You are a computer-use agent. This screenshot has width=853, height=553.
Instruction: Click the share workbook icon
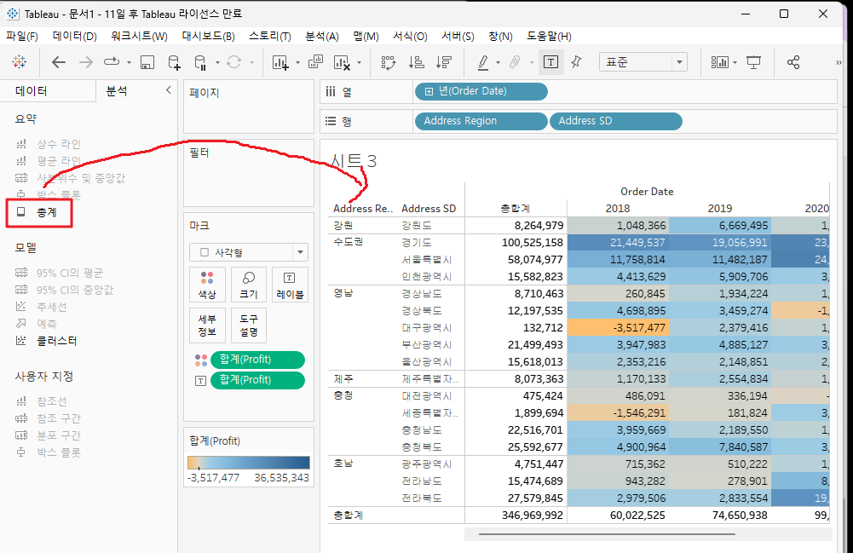[x=793, y=62]
